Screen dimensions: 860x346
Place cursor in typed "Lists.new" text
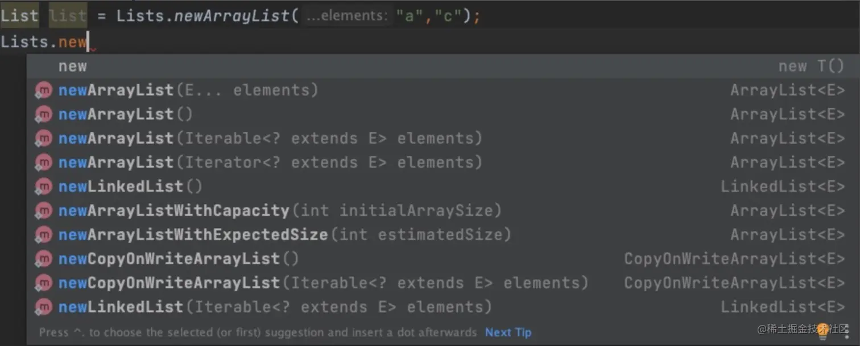[44, 41]
